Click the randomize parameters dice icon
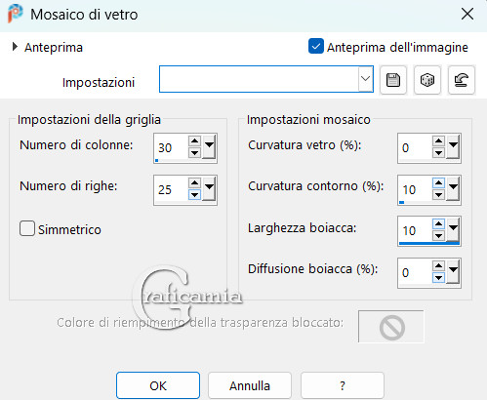Image resolution: width=487 pixels, height=400 pixels. coord(427,80)
